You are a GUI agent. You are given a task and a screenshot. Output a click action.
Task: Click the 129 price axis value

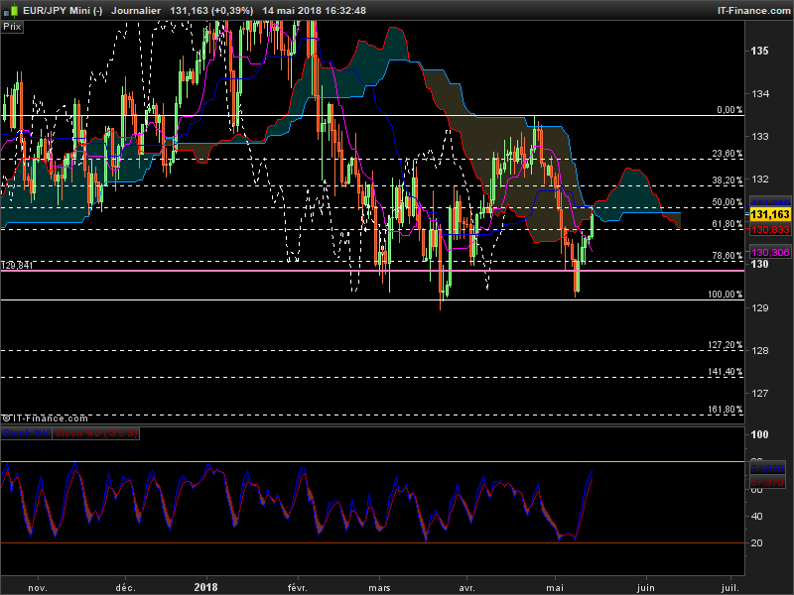click(759, 307)
